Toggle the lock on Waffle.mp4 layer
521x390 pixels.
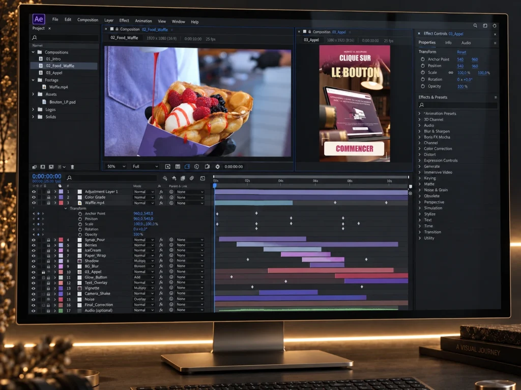pos(48,203)
